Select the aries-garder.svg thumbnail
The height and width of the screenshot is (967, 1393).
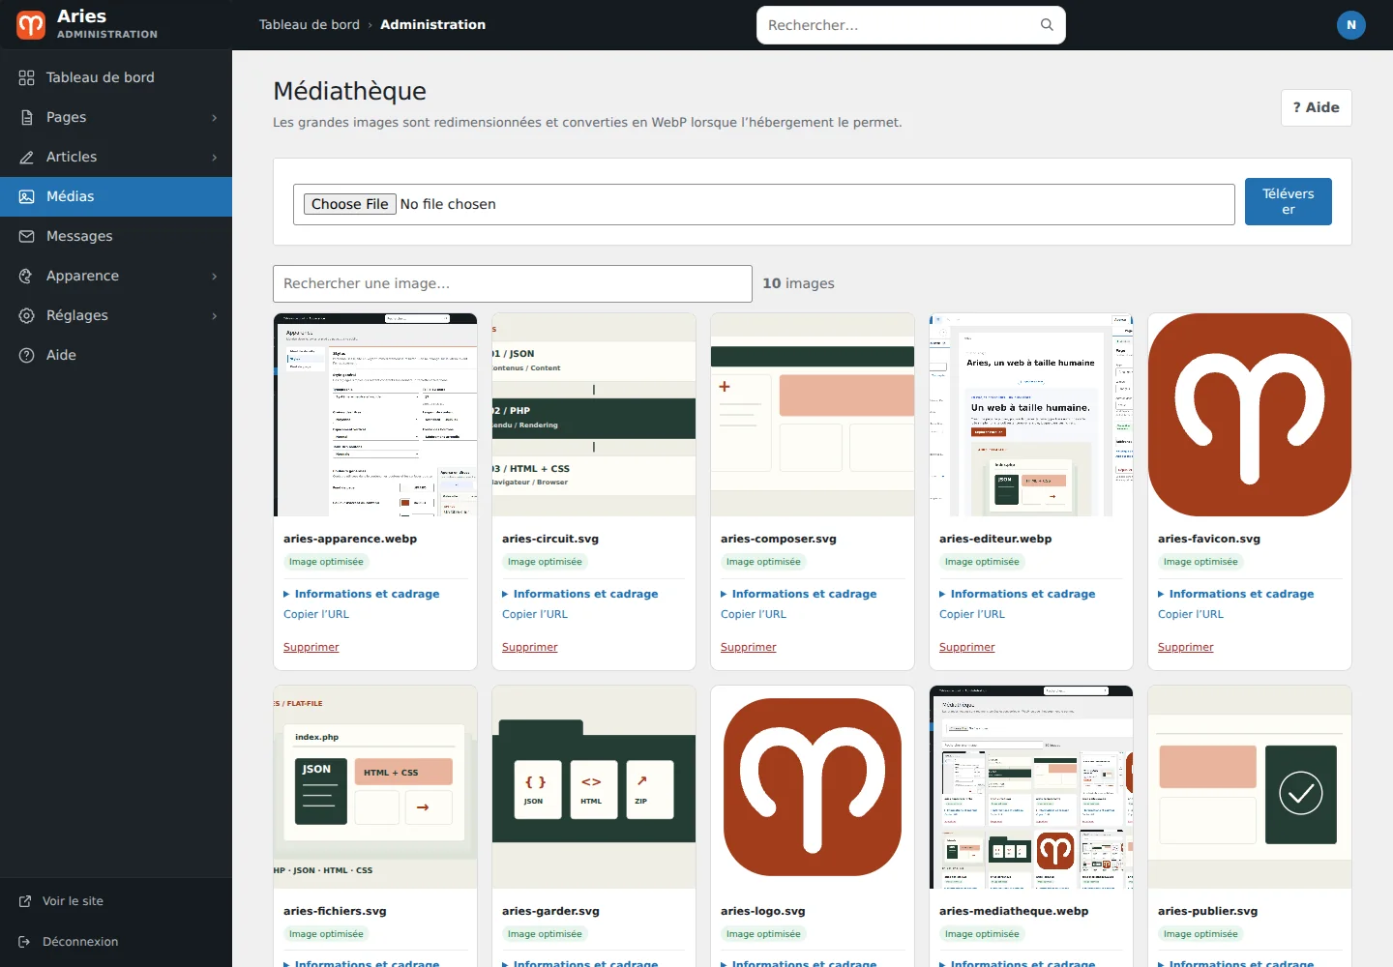[x=594, y=787]
